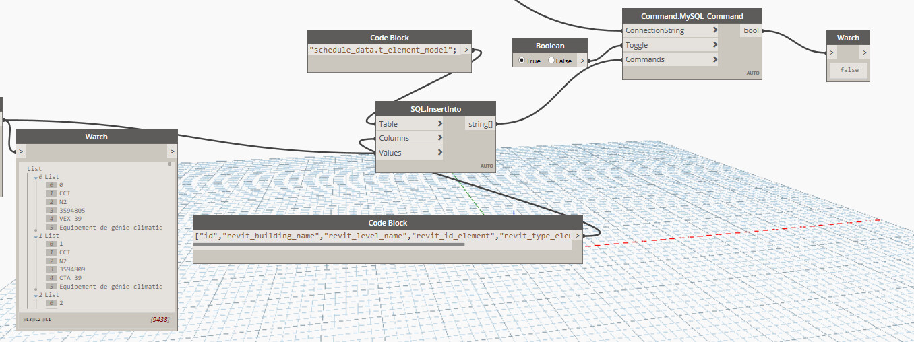
Task: Click the Values port chevron on SQL.InsertInto
Action: [x=439, y=153]
